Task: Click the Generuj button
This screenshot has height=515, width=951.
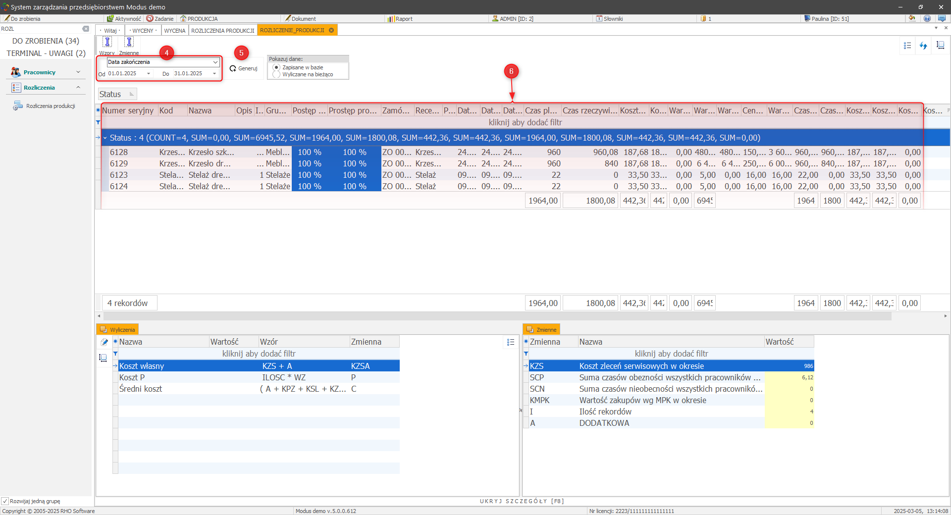Action: point(243,68)
